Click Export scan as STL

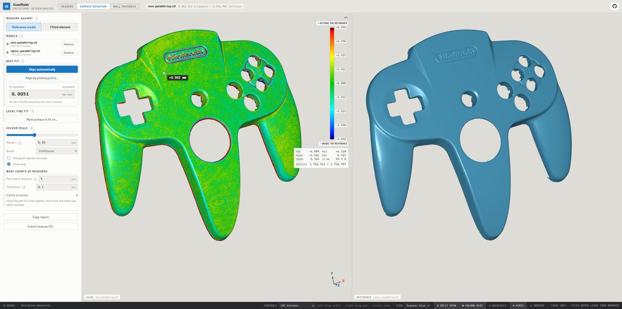click(x=41, y=226)
